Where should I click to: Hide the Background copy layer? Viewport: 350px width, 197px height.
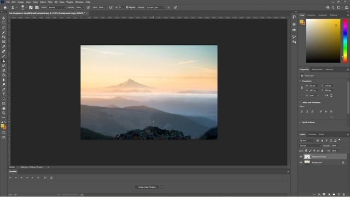301,157
